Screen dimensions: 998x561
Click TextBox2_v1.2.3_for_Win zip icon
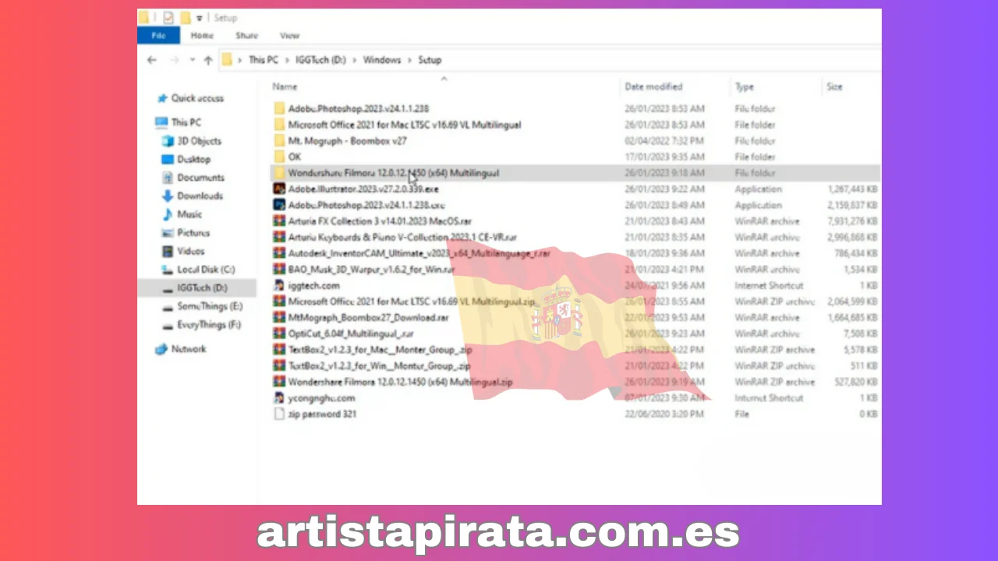click(x=279, y=365)
